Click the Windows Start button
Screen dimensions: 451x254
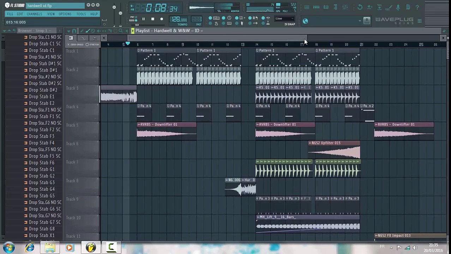pyautogui.click(x=9, y=248)
